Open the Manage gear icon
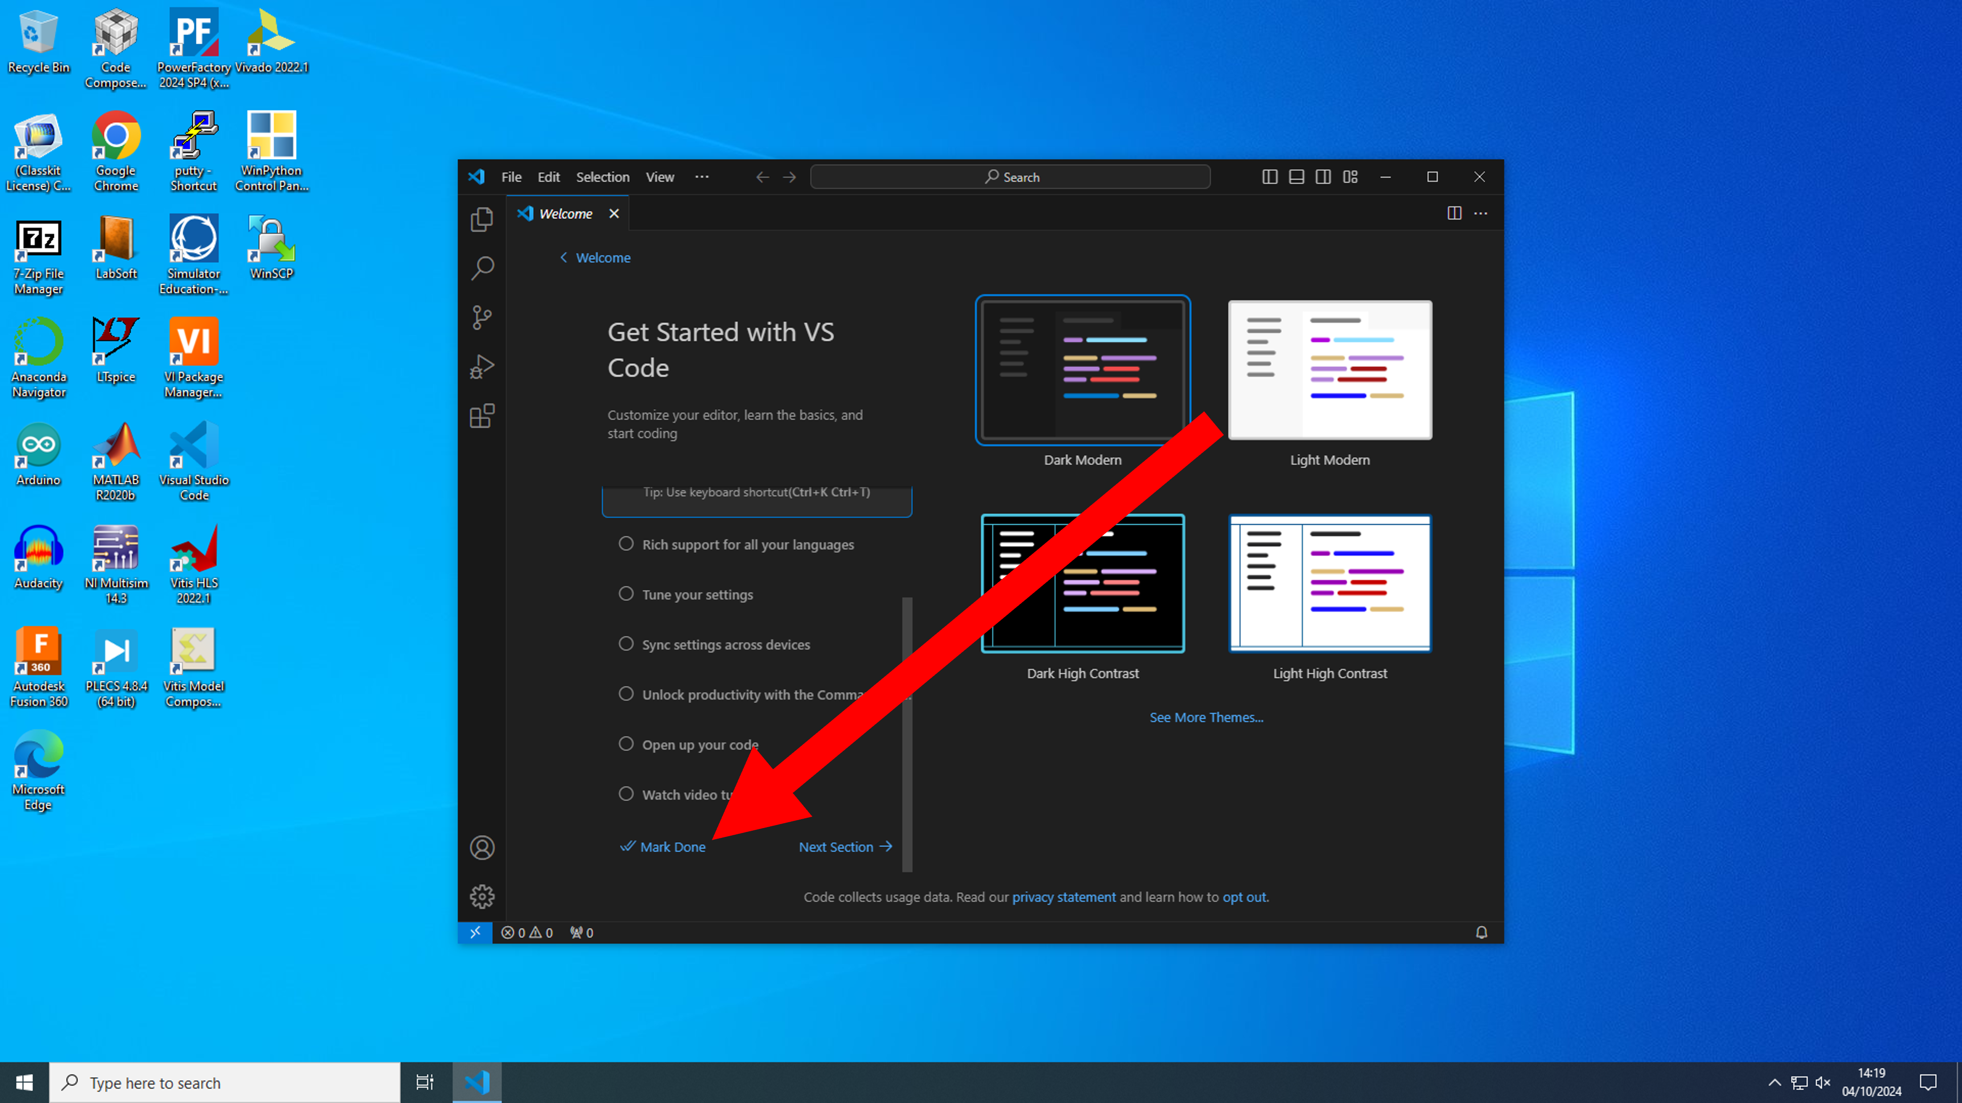This screenshot has width=1962, height=1103. (482, 897)
